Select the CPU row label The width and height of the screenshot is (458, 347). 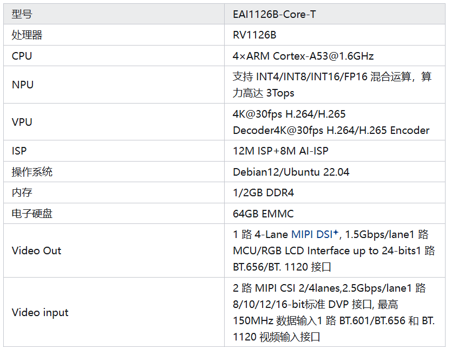pyautogui.click(x=22, y=56)
